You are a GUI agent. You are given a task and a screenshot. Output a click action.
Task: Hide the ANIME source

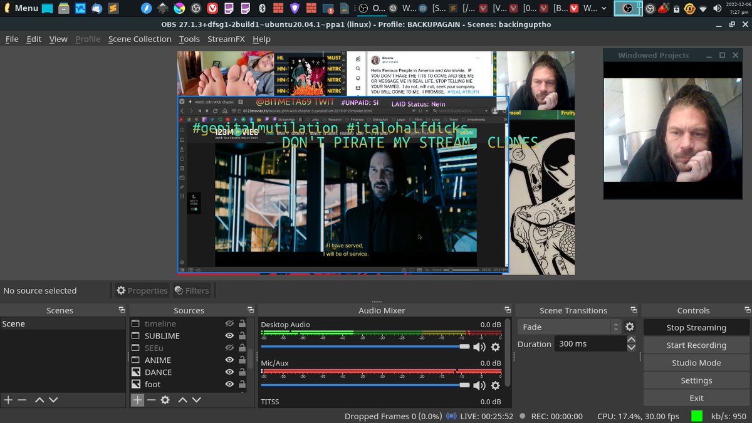pos(229,360)
